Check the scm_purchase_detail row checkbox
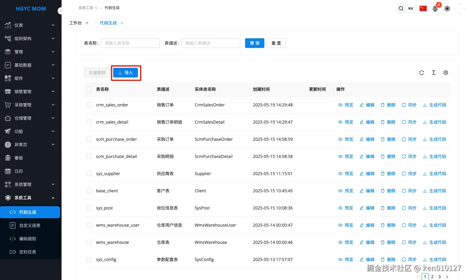This screenshot has height=280, width=469. pos(89,156)
